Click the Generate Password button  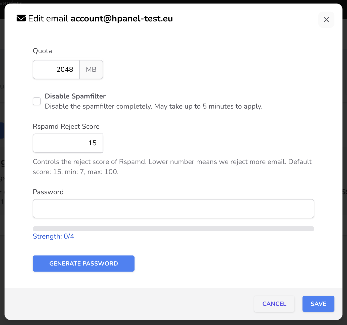pyautogui.click(x=83, y=264)
